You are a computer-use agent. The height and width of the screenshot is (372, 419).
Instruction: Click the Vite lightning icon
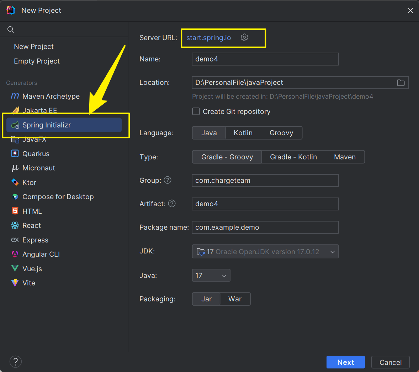click(x=15, y=283)
